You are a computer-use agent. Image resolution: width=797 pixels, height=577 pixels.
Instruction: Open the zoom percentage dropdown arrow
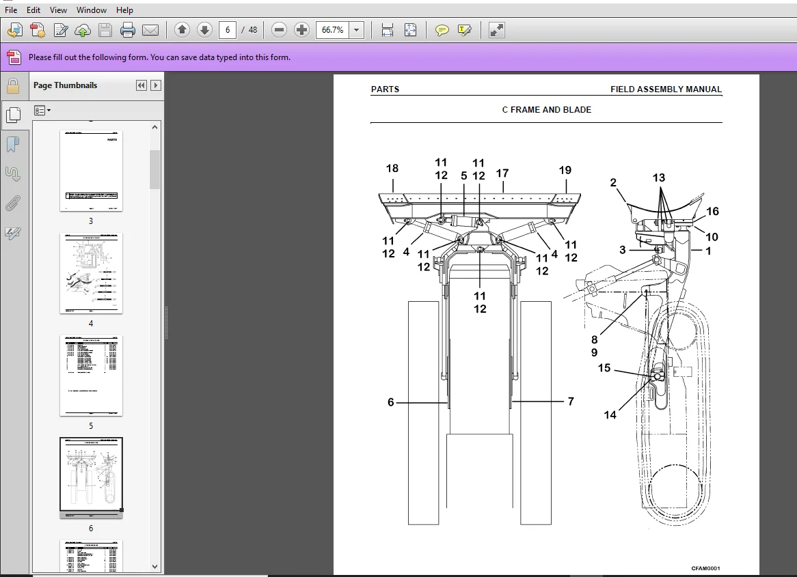coord(357,30)
